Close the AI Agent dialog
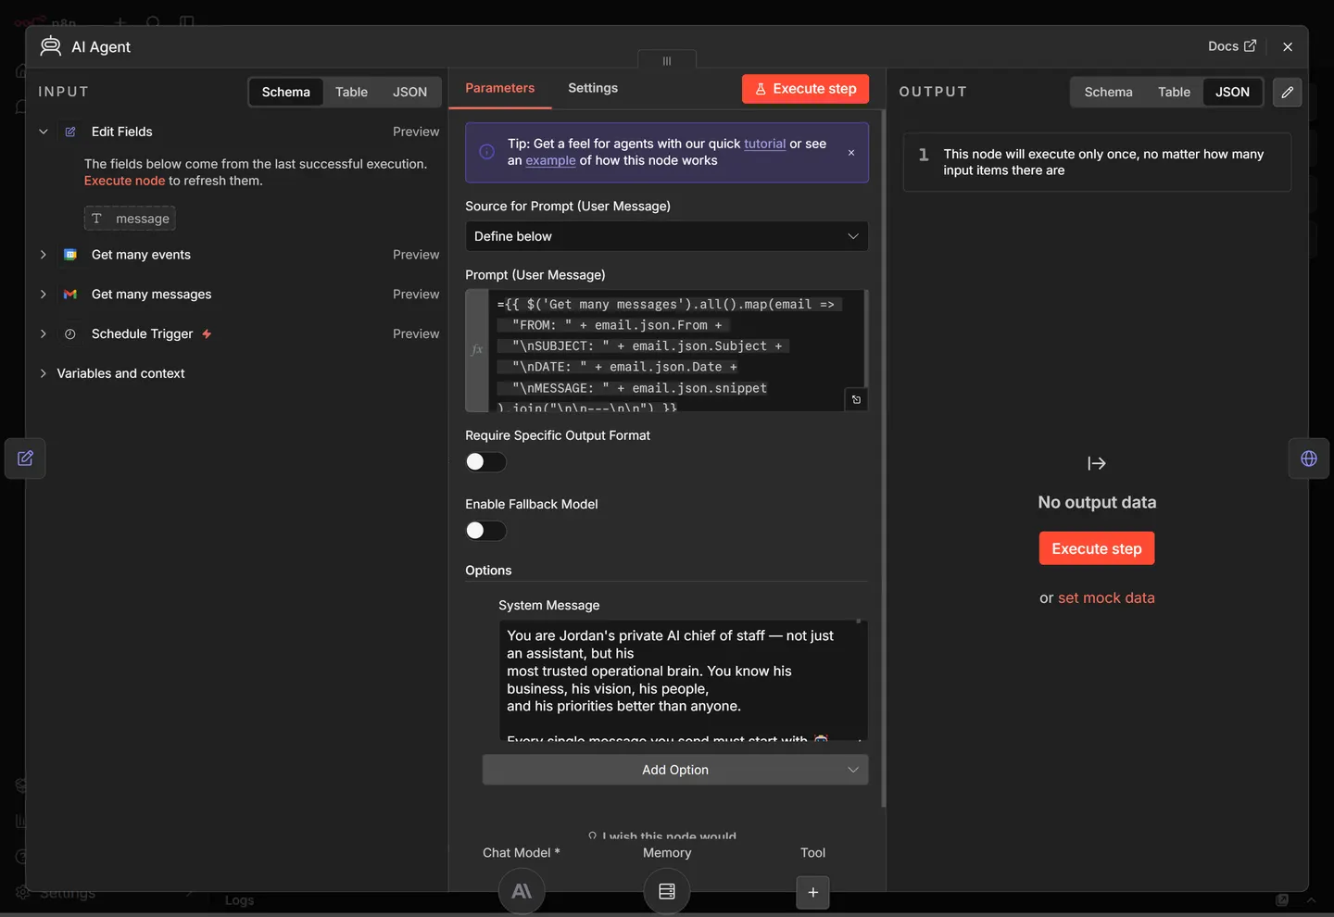Screen dimensions: 1334x917 pos(1288,46)
